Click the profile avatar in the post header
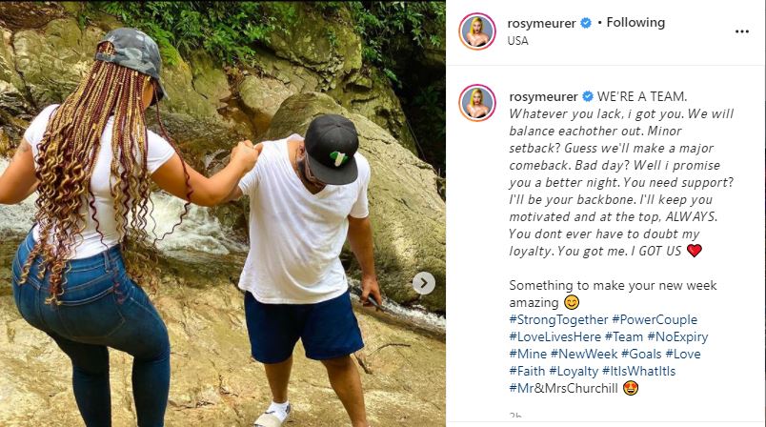 click(476, 31)
